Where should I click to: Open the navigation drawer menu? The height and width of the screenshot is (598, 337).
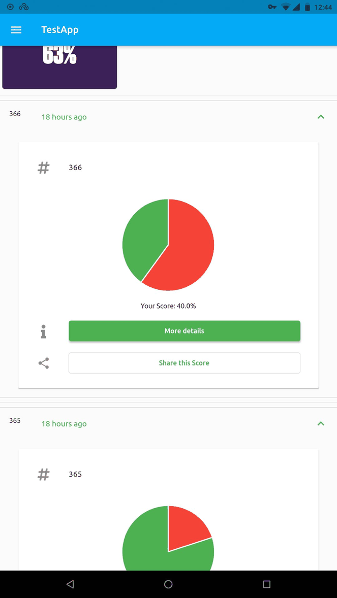16,29
